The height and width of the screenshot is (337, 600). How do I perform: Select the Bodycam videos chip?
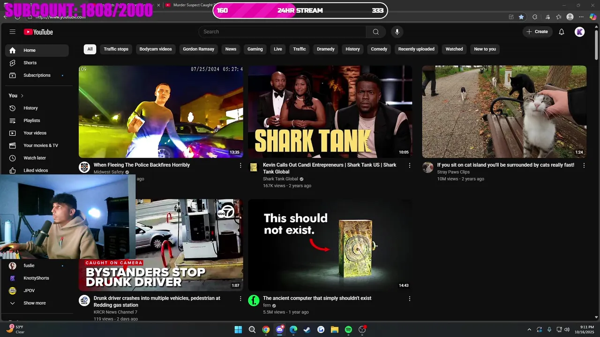point(156,49)
